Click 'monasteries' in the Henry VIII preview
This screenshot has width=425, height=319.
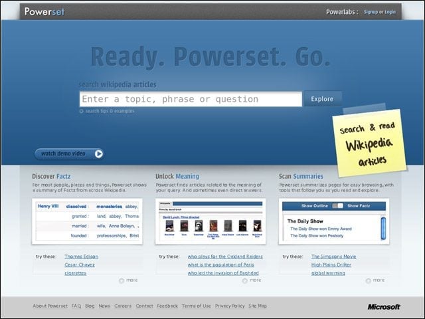click(x=109, y=207)
